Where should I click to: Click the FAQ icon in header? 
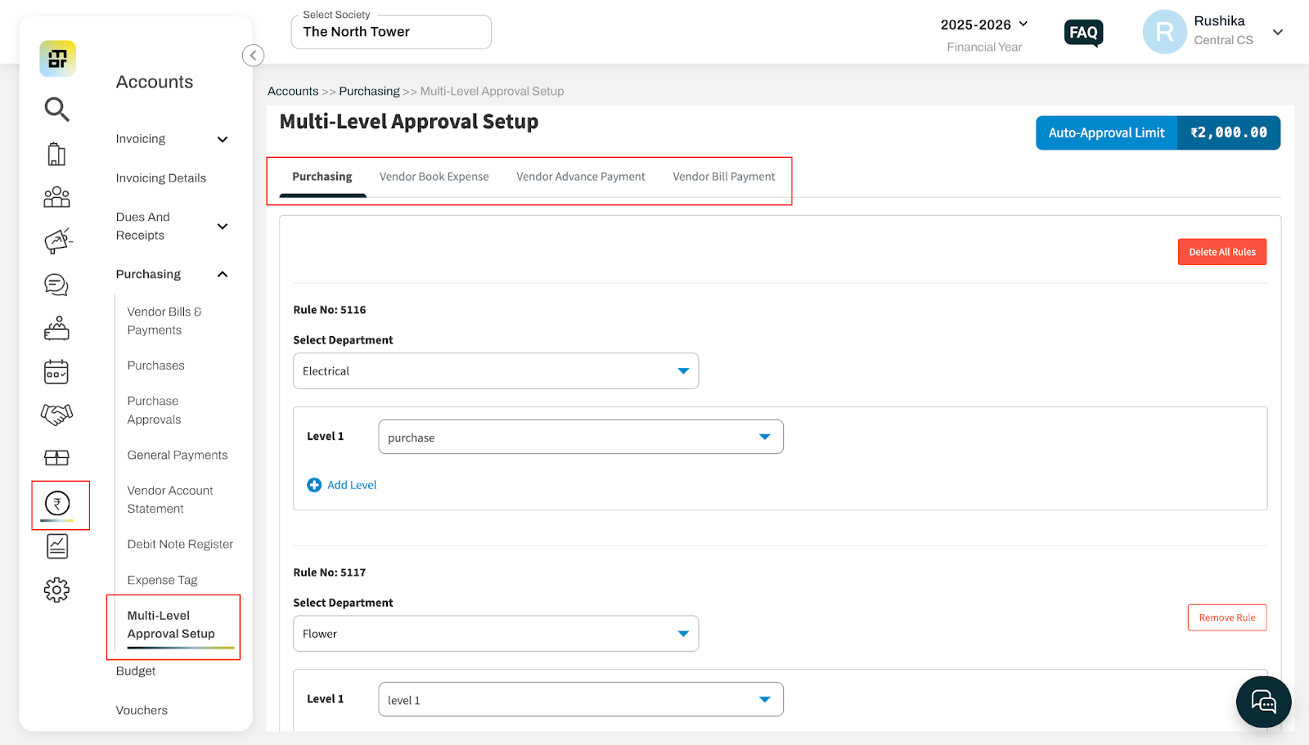click(1083, 33)
